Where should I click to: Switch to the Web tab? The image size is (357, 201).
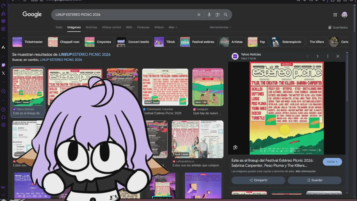[129, 27]
